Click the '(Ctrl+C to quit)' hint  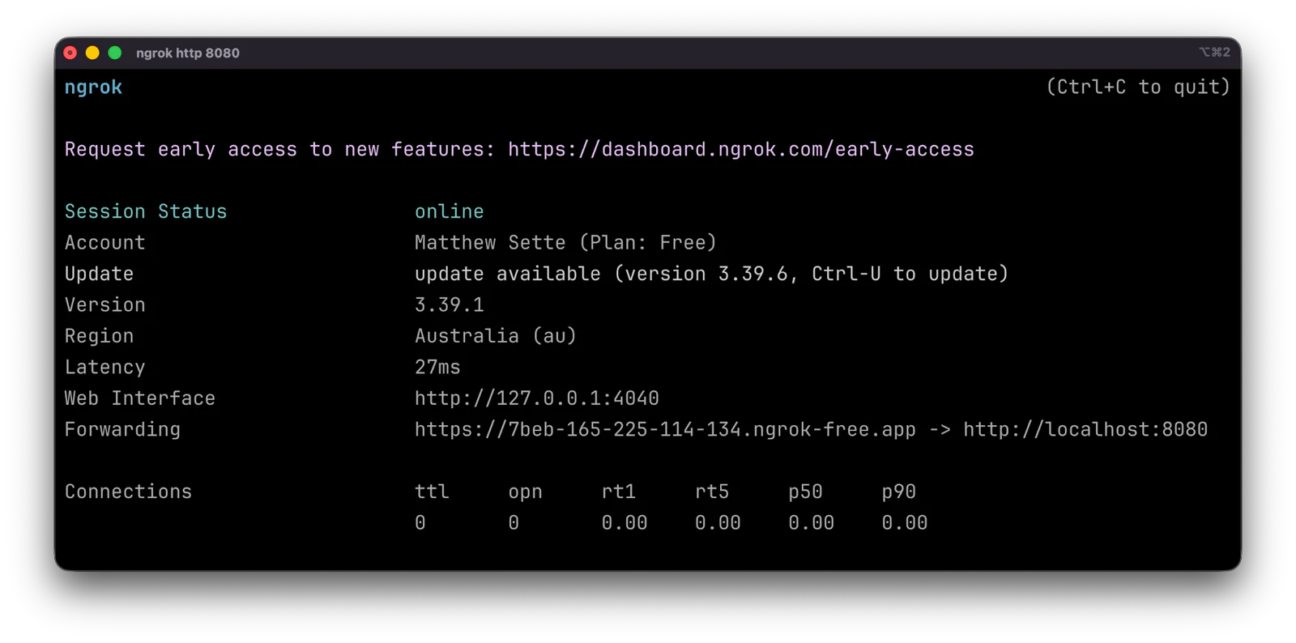pos(1138,87)
